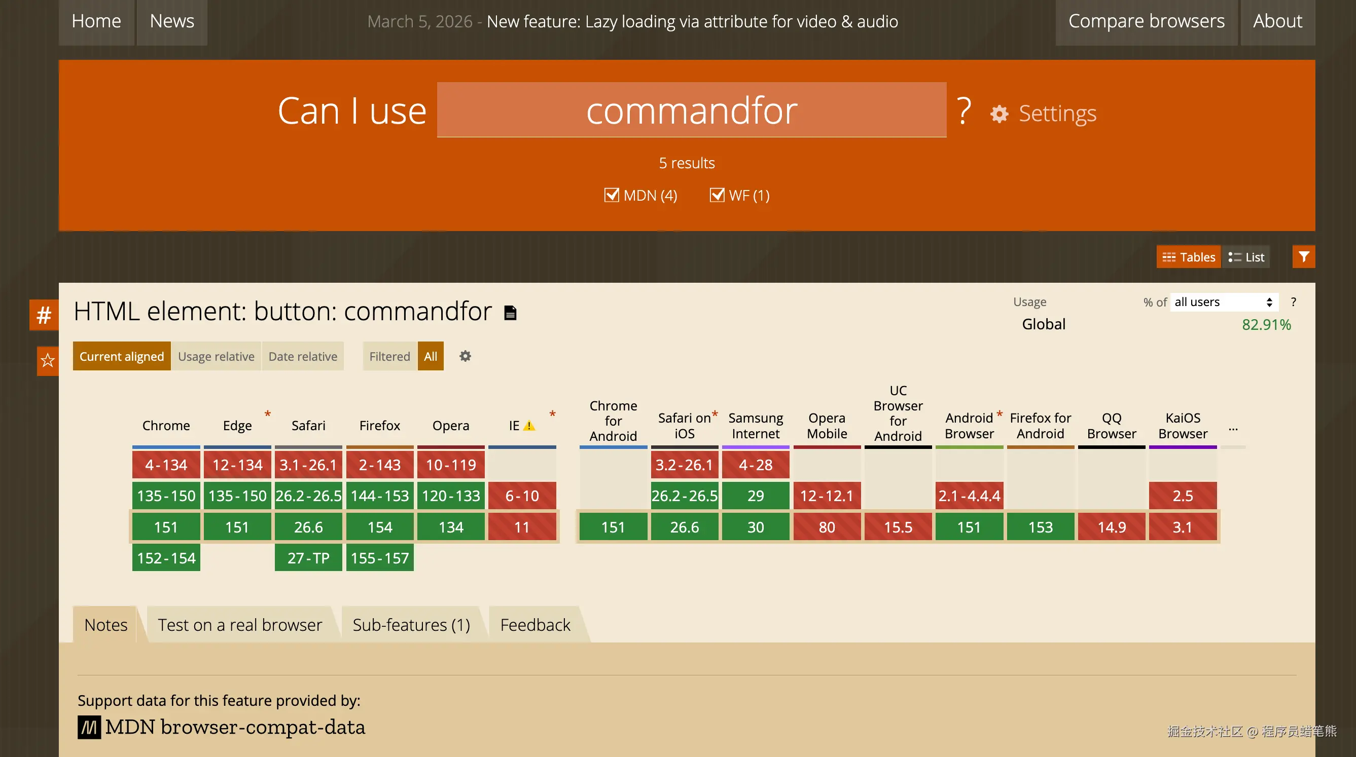Click the Global usage percentage 82.91%

[1267, 325]
